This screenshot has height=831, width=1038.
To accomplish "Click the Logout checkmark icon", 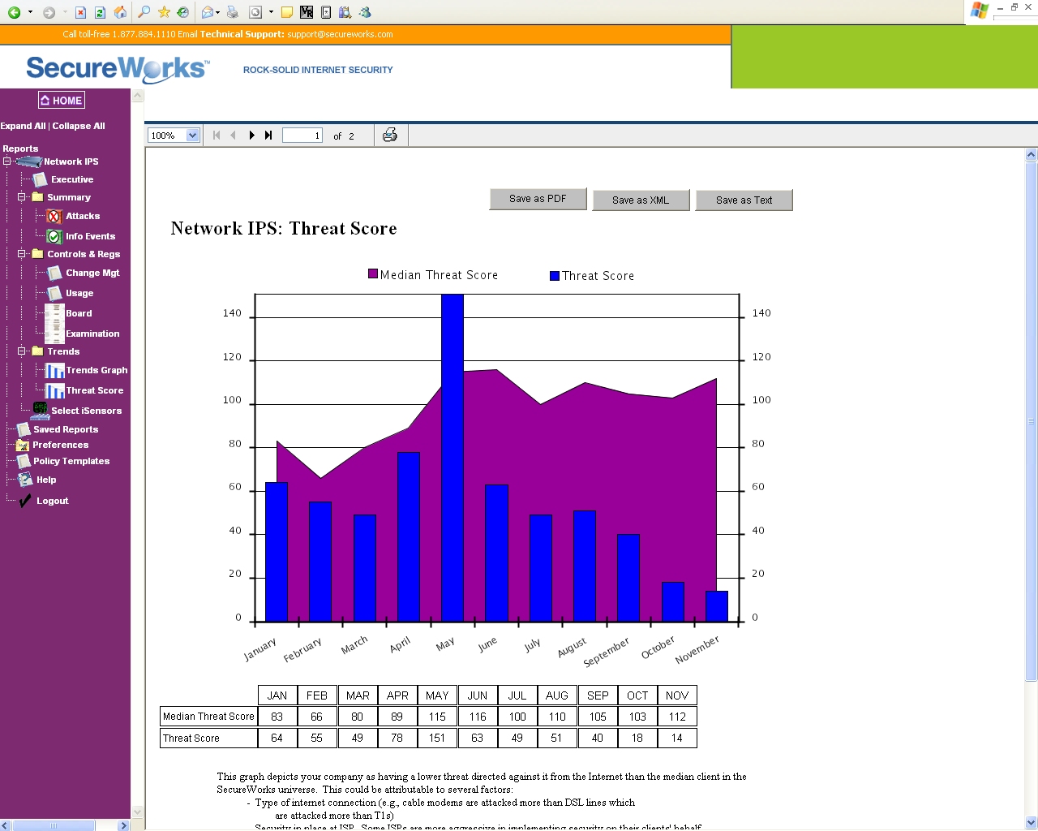I will (25, 501).
